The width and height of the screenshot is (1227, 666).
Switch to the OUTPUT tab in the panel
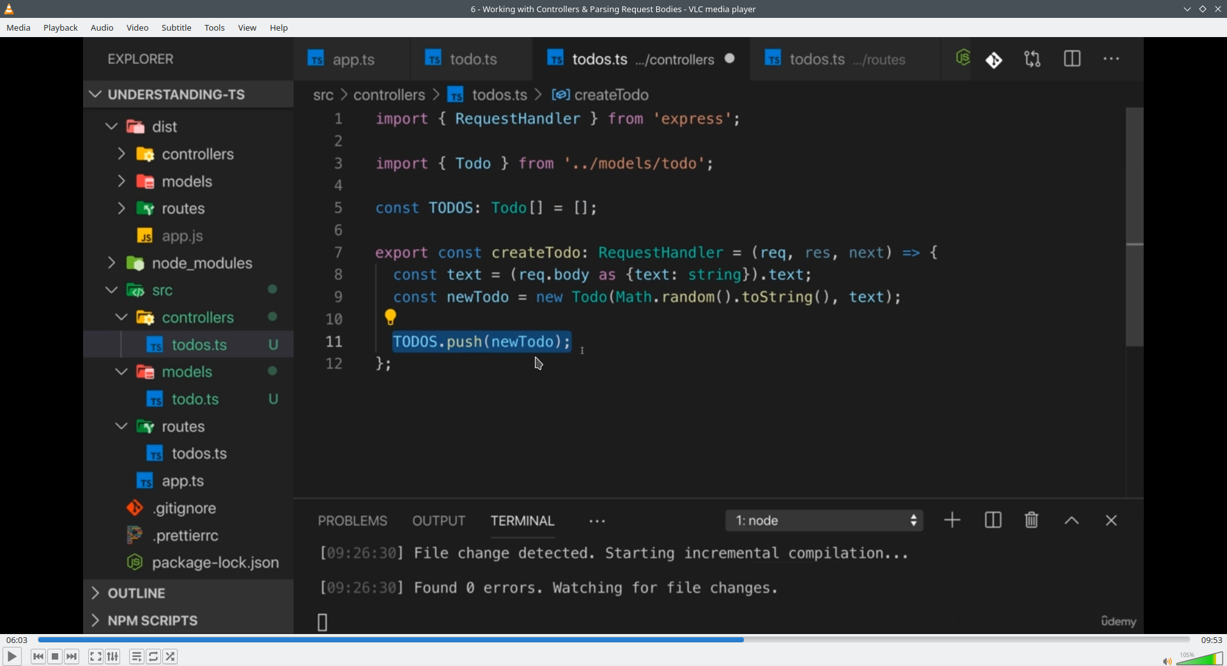click(x=438, y=520)
